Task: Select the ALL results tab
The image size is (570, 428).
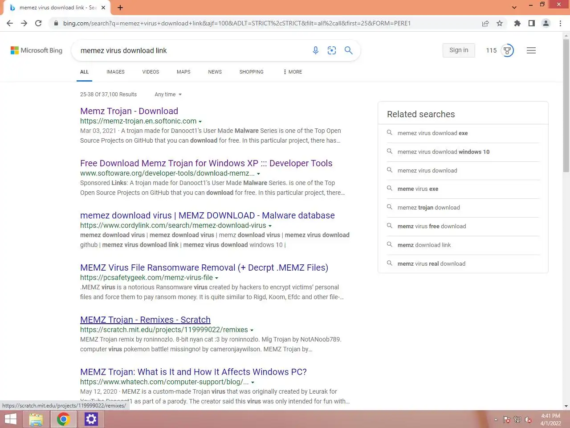Action: (x=84, y=72)
